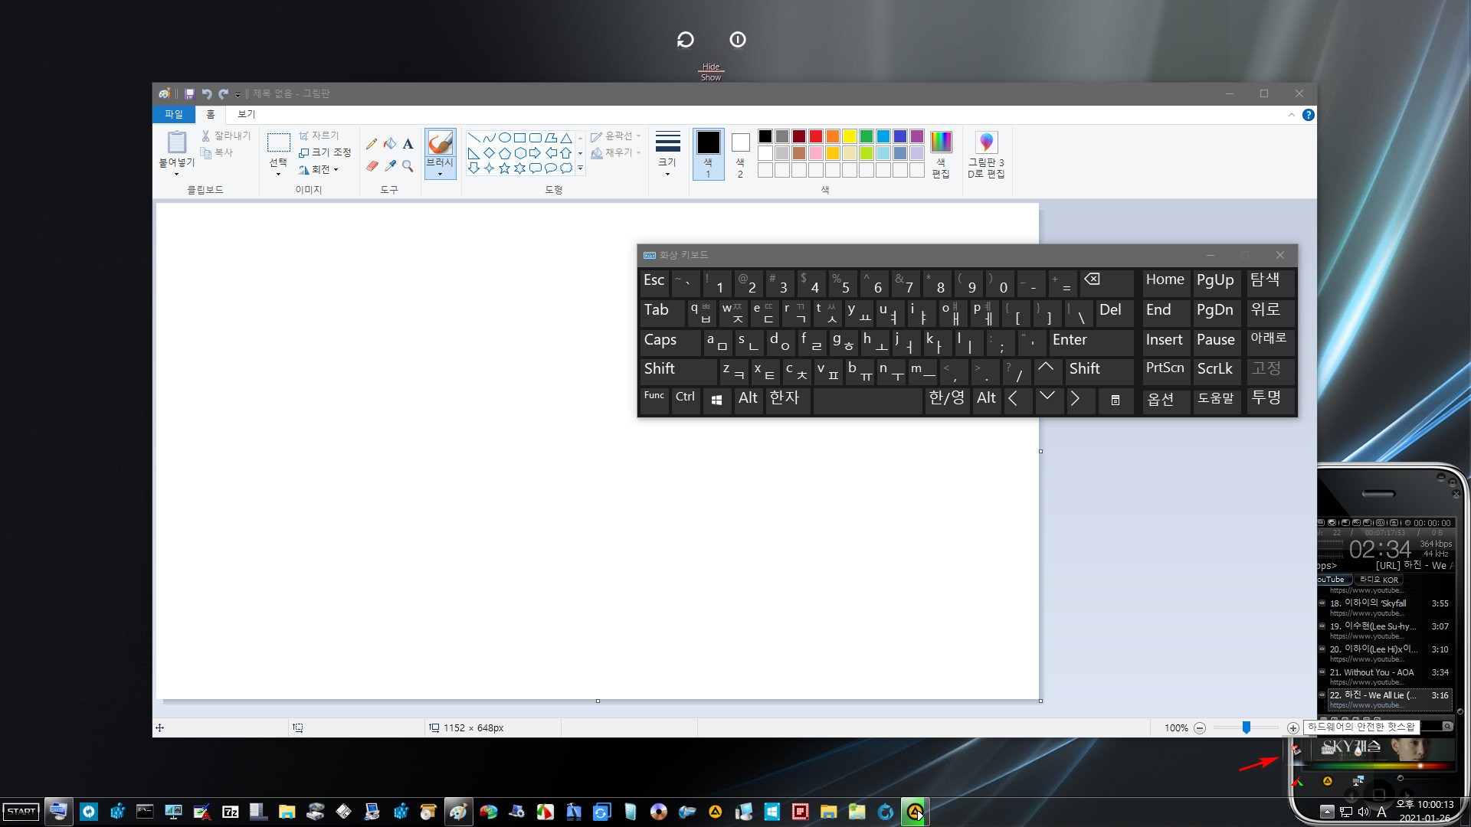Click the Paint Help question mark icon
This screenshot has width=1471, height=827.
pyautogui.click(x=1309, y=115)
